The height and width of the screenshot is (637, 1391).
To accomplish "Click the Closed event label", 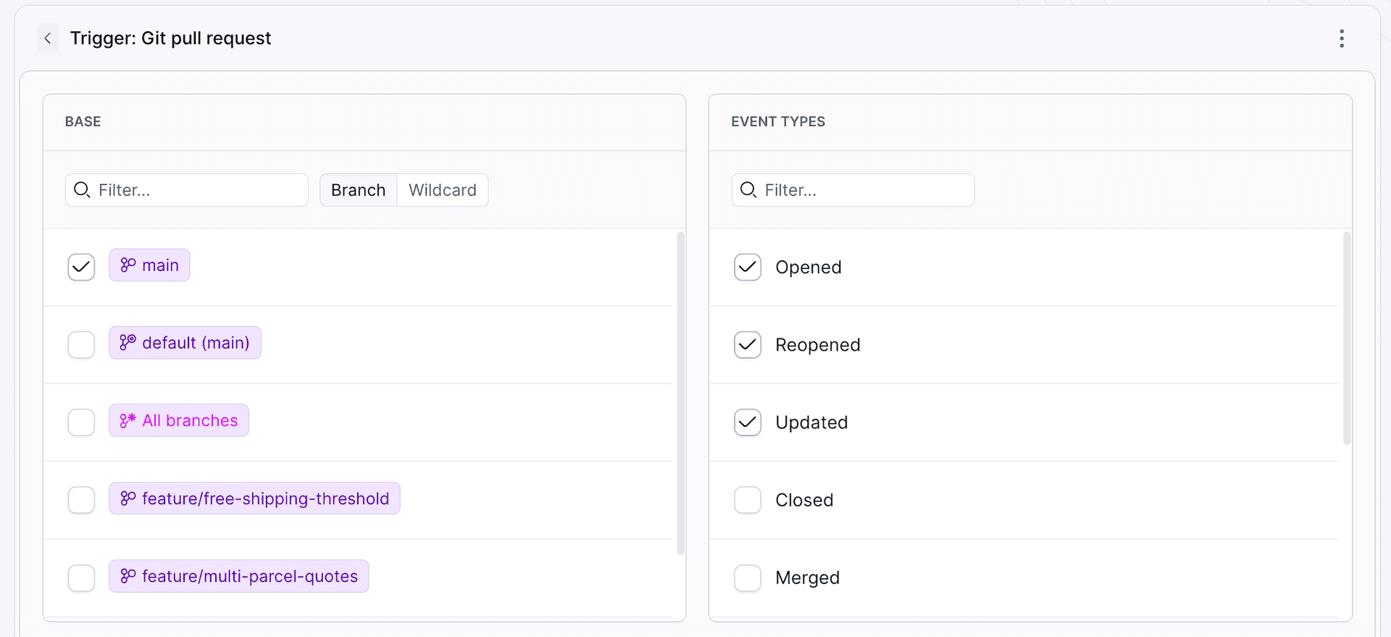I will pyautogui.click(x=804, y=500).
